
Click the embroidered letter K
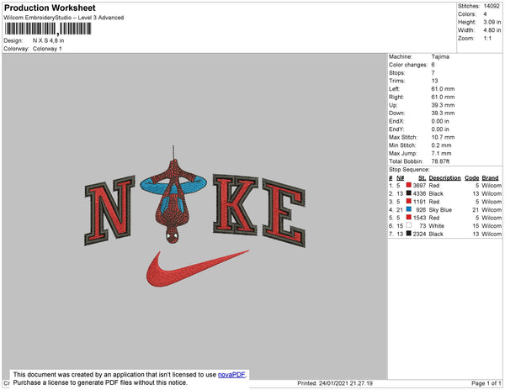236,205
